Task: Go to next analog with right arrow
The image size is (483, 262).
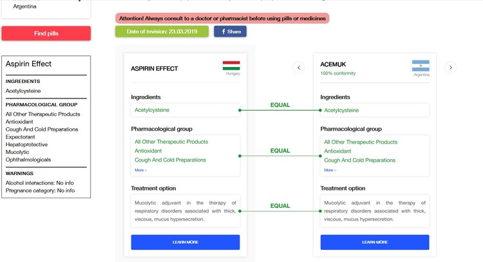Action: 451,68
